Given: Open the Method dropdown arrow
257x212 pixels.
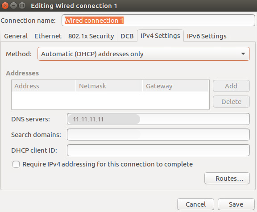Looking at the screenshot, I should [x=243, y=54].
